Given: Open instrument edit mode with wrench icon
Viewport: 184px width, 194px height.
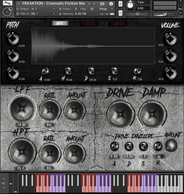Looking at the screenshot, I should 8,3.
